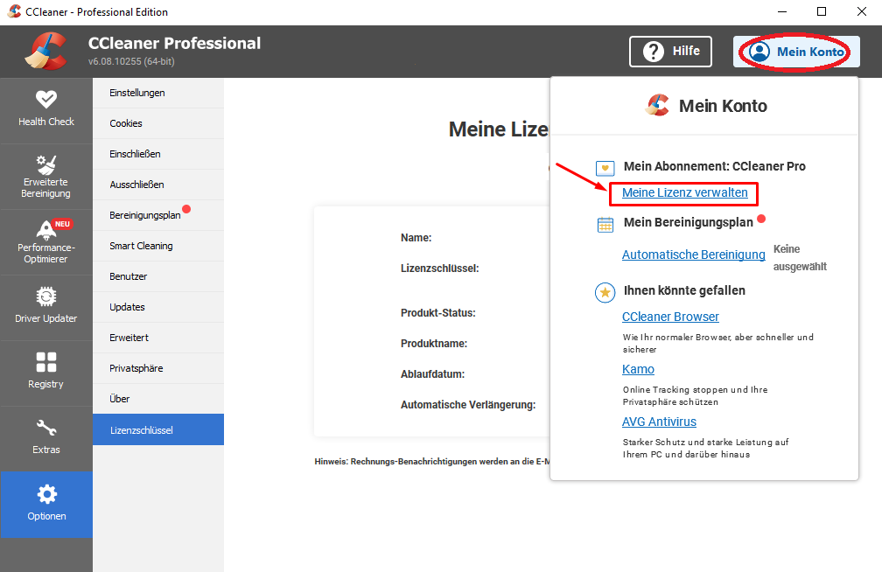This screenshot has width=882, height=572.
Task: Click the star icon beside Ihnen könnte gefallen
Action: pyautogui.click(x=605, y=292)
